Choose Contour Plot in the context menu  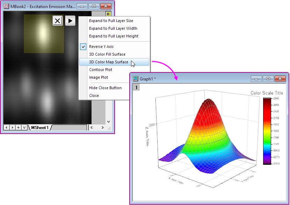100,70
